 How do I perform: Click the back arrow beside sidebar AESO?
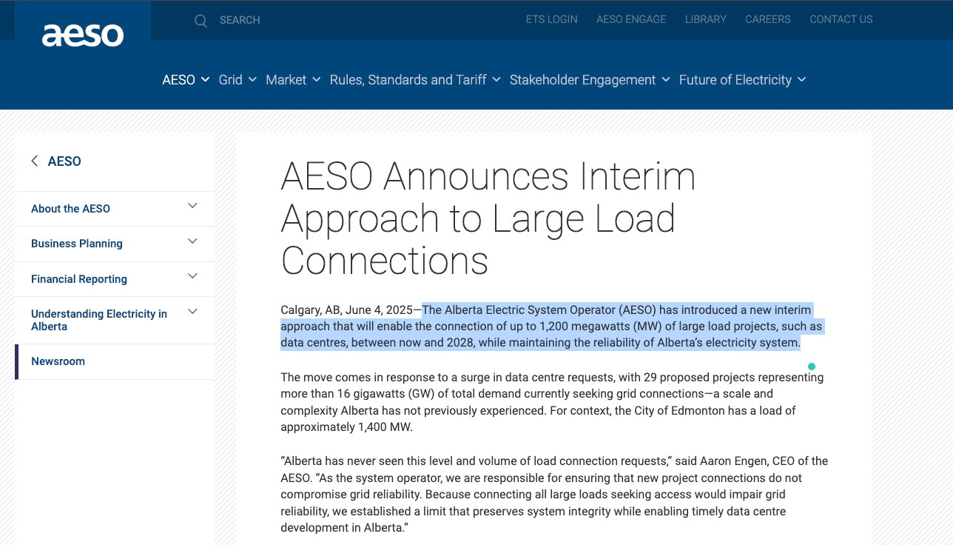34,161
